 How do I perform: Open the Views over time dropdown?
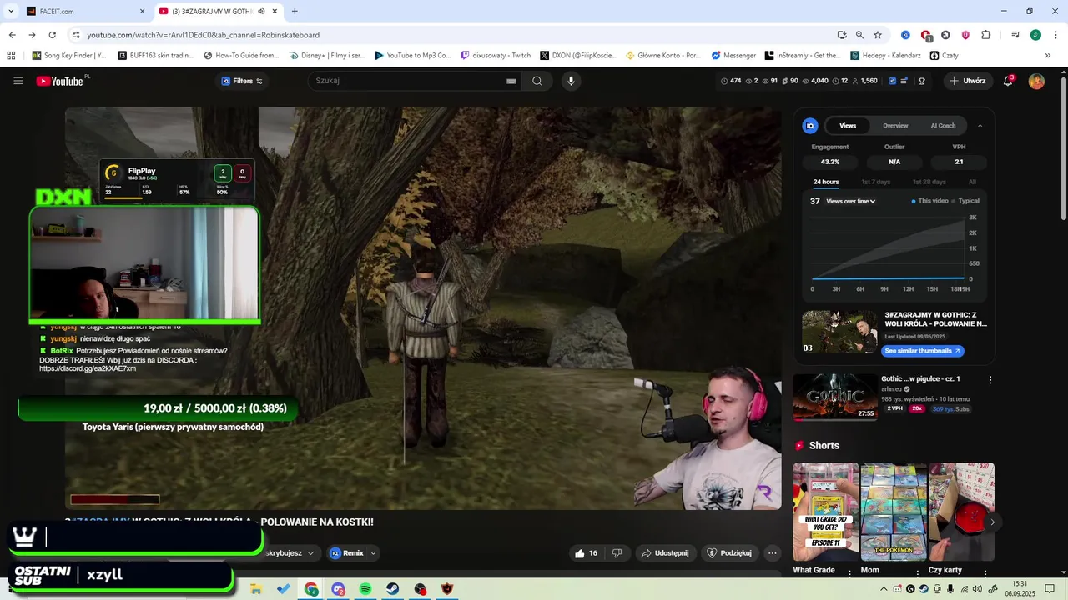(x=850, y=201)
